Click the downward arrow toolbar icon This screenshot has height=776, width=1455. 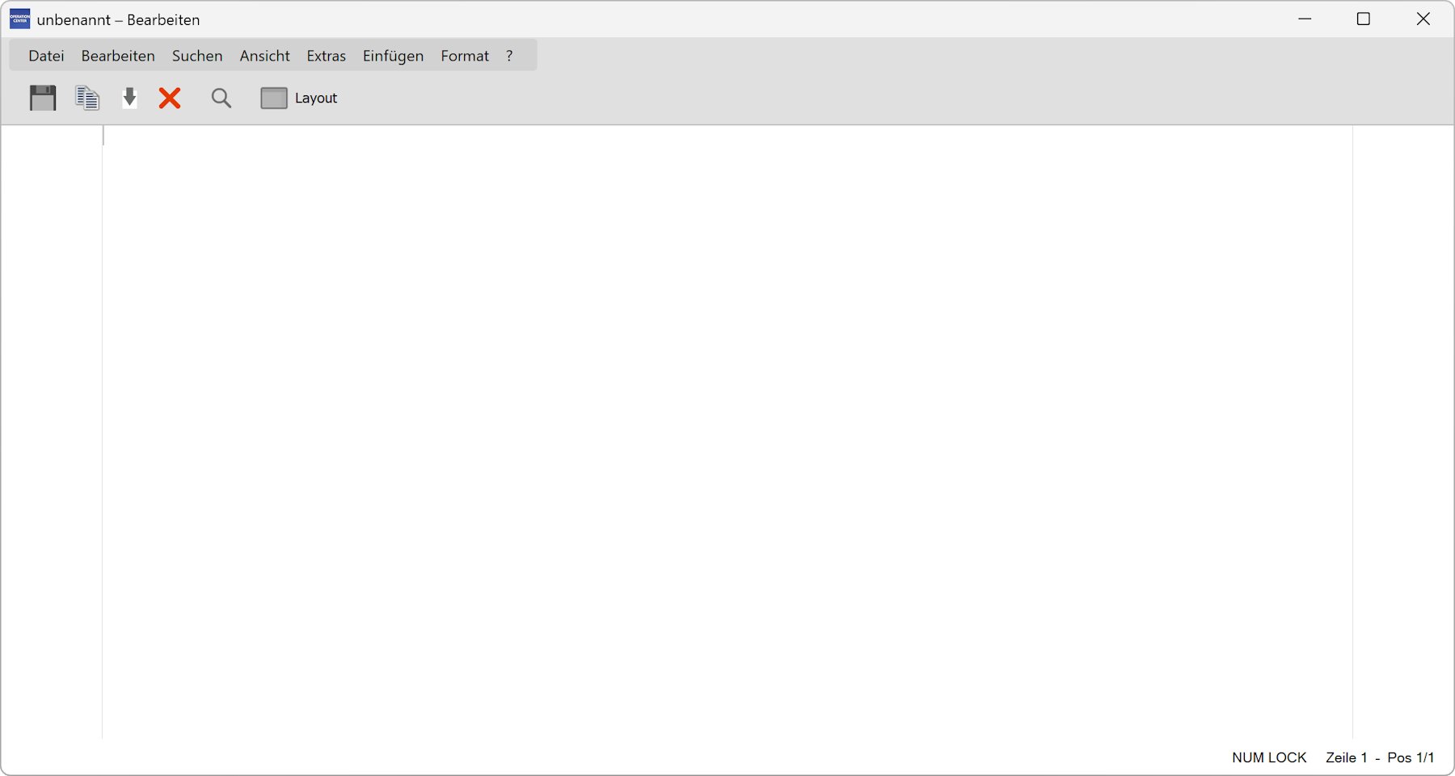pos(129,98)
